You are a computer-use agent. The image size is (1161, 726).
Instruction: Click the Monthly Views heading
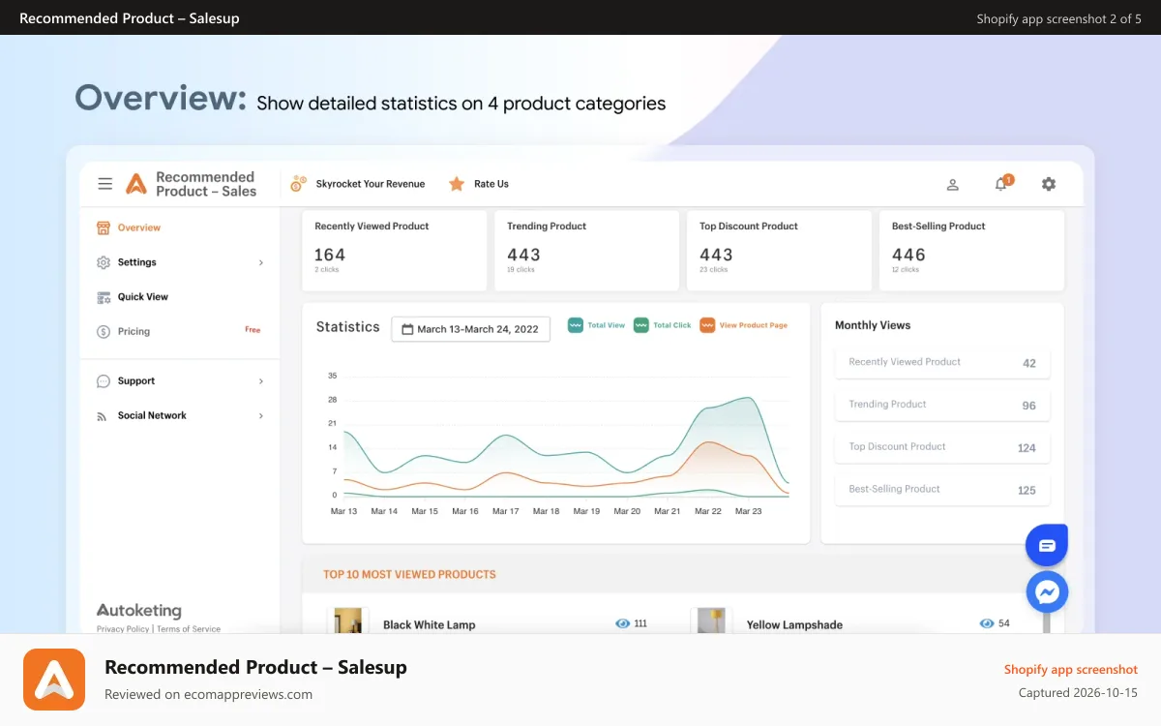[873, 325]
